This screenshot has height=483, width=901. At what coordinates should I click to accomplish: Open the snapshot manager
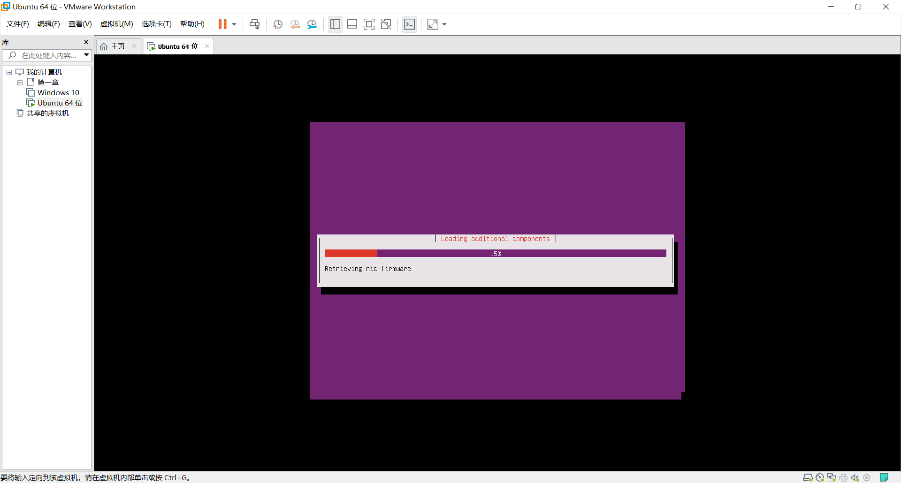pyautogui.click(x=312, y=24)
